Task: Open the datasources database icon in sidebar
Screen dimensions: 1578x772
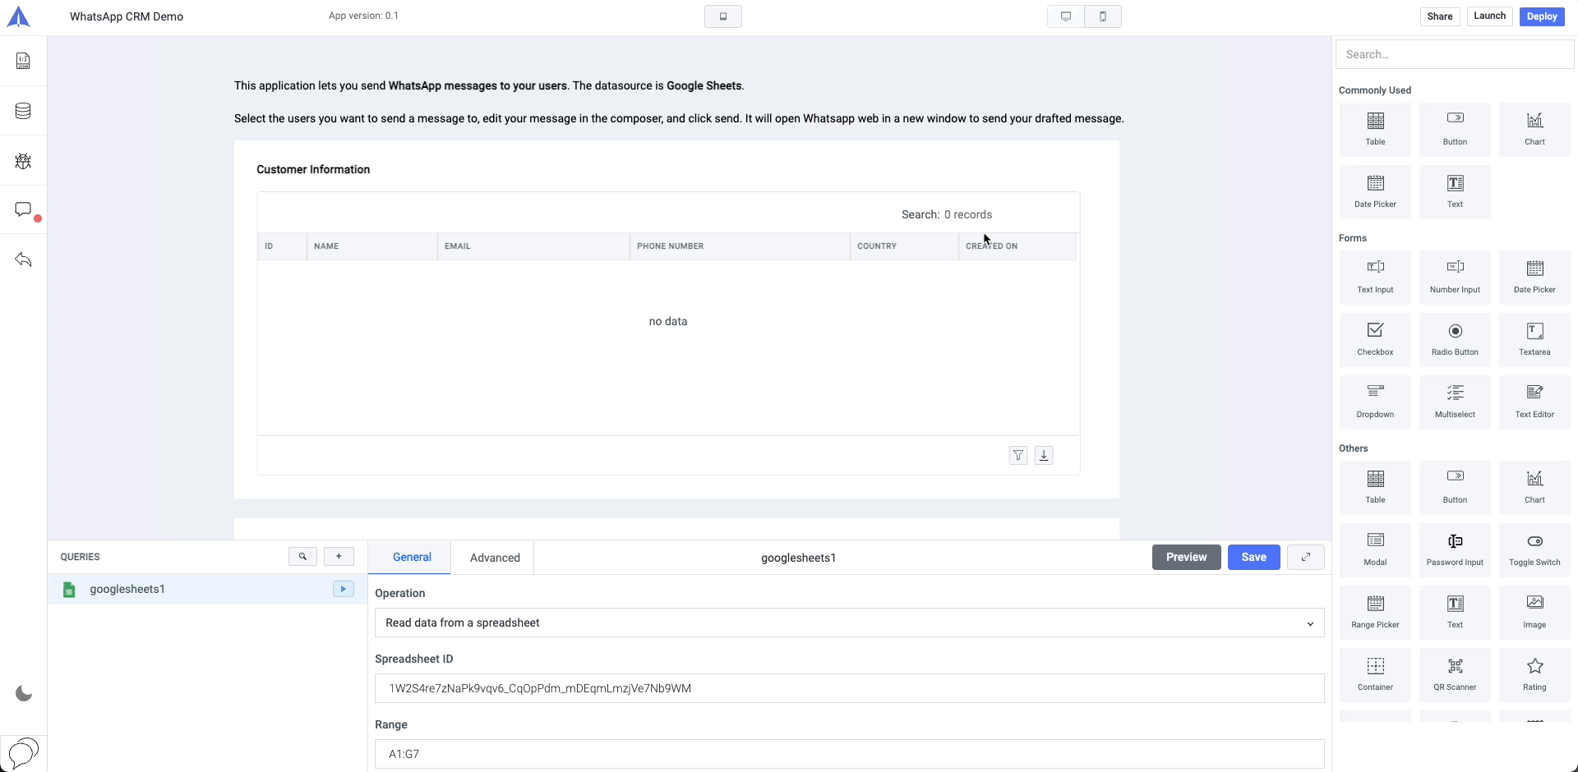Action: [x=23, y=111]
